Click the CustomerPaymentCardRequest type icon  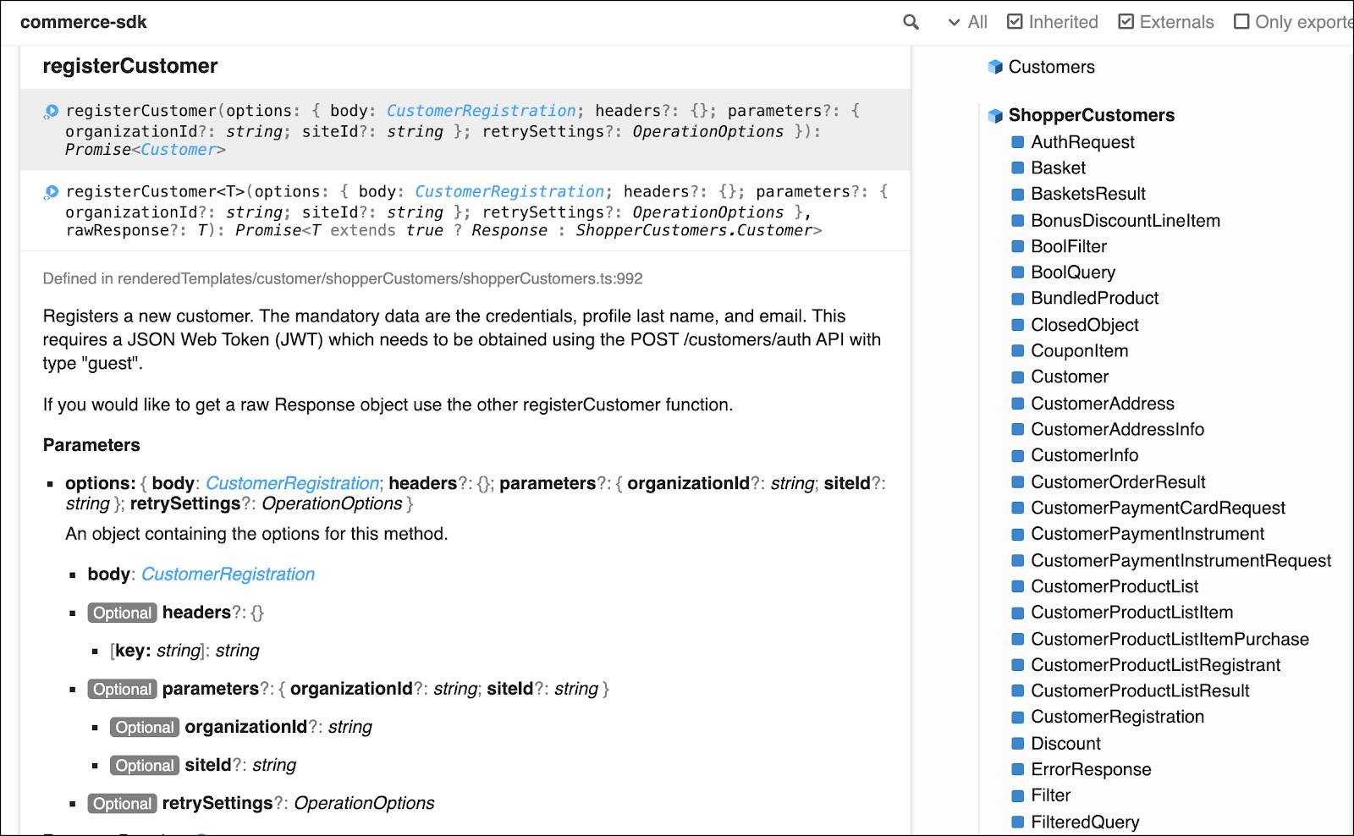click(x=1018, y=509)
